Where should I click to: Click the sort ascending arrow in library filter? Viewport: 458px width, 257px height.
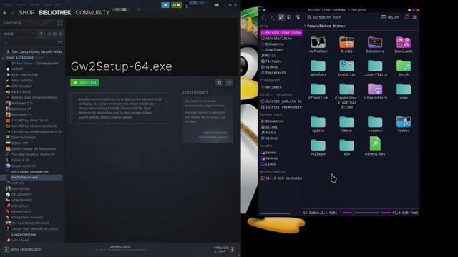coord(42,34)
